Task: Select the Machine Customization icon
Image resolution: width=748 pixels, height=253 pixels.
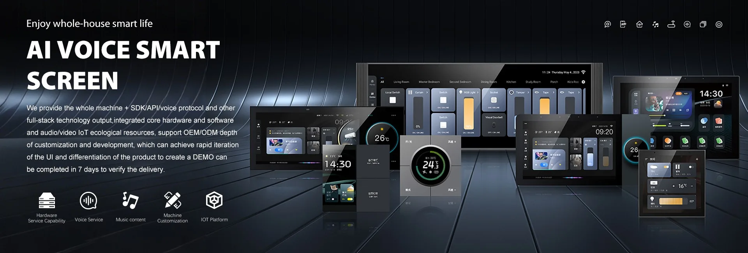Action: click(x=172, y=200)
